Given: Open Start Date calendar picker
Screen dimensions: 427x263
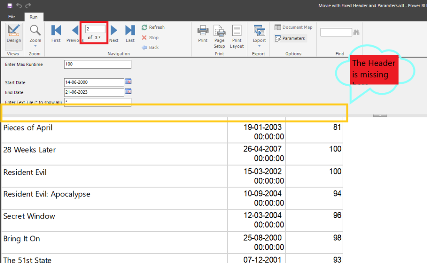Looking at the screenshot, I should pyautogui.click(x=128, y=81).
